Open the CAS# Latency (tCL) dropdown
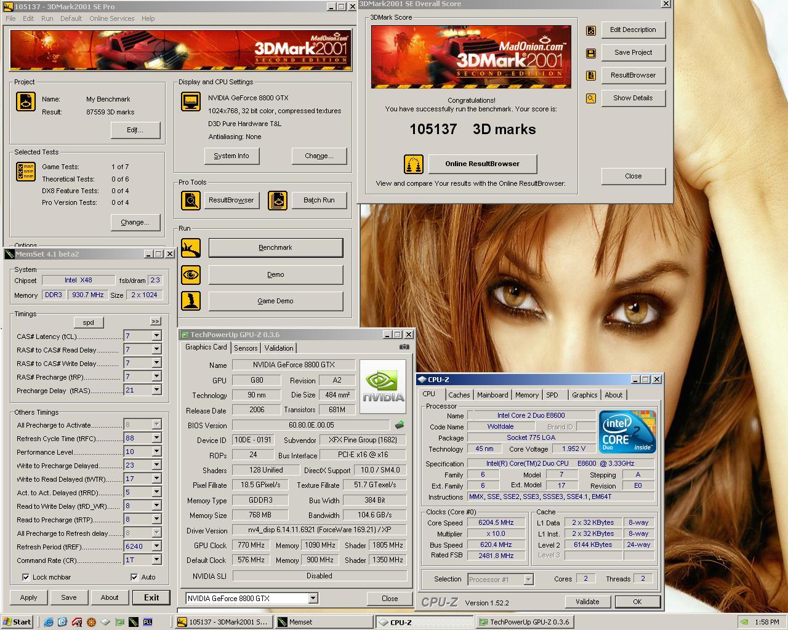This screenshot has width=788, height=630. (156, 336)
